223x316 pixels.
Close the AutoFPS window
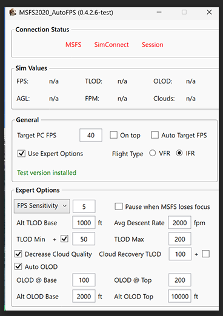[209, 12]
